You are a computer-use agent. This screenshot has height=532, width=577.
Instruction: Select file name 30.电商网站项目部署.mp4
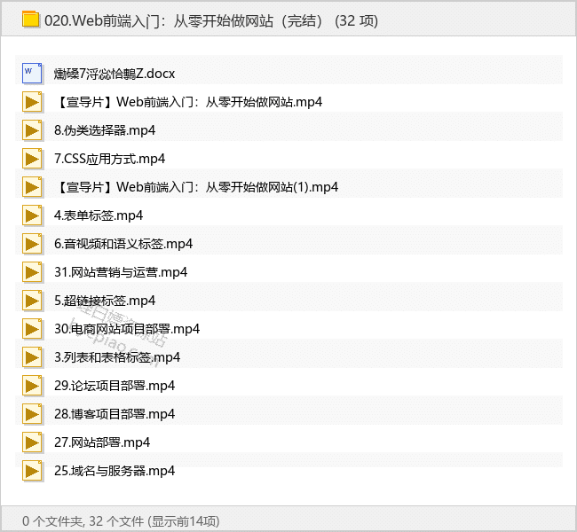[127, 329]
